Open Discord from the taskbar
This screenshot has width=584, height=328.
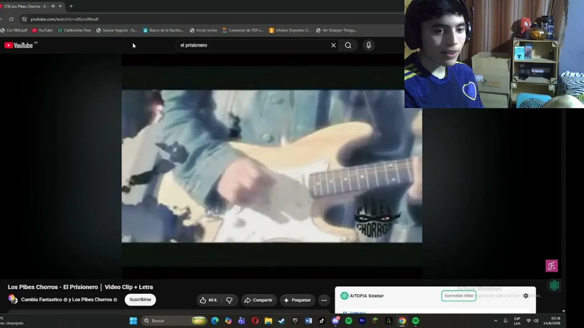pos(335,321)
